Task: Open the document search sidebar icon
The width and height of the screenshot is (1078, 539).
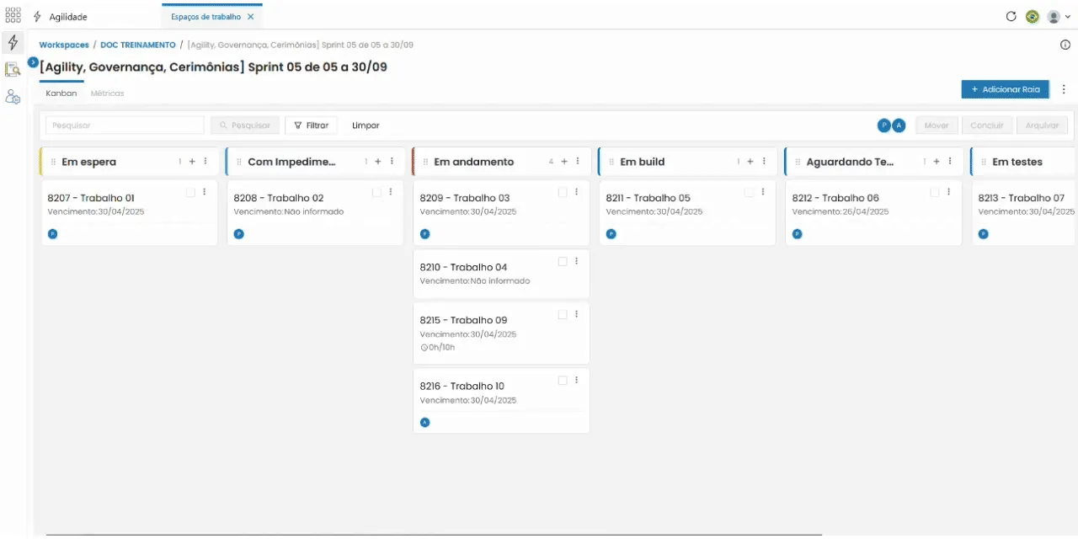Action: click(x=13, y=70)
